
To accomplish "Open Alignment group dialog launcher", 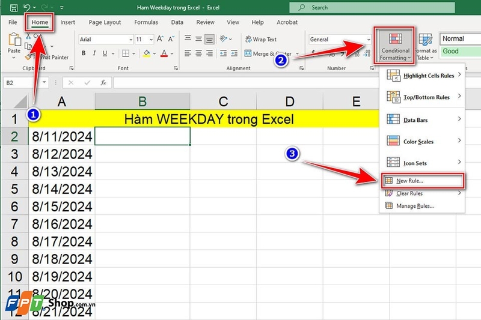I will pyautogui.click(x=301, y=68).
